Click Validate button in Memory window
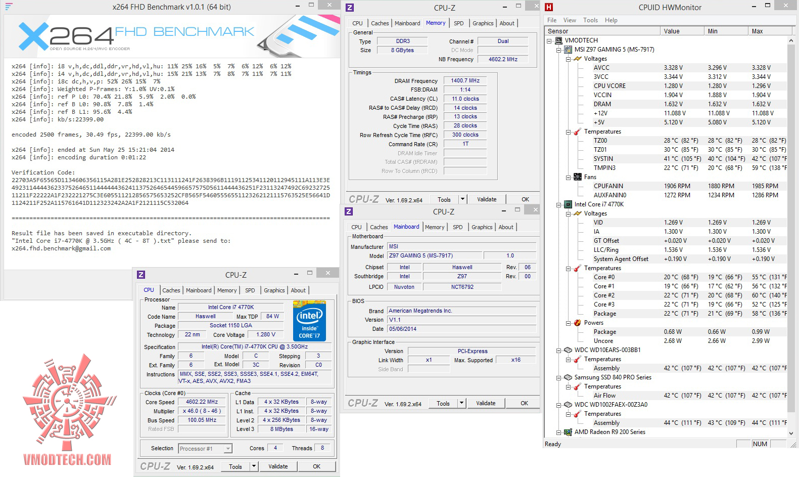 [x=487, y=199]
